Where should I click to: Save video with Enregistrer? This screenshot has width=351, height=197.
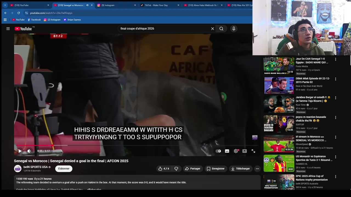[x=216, y=169]
